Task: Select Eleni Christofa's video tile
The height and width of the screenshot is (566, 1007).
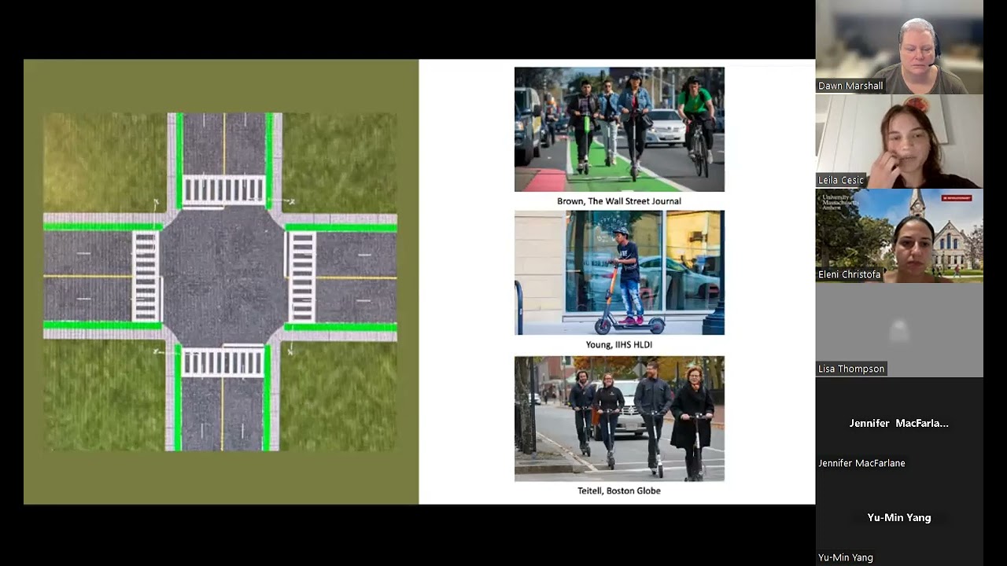Action: [x=899, y=236]
